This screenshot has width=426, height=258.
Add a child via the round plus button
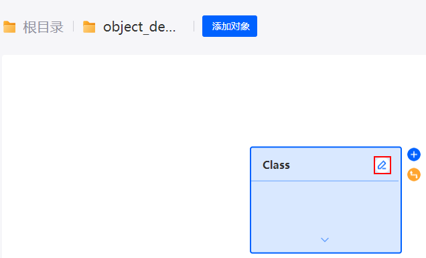[414, 154]
